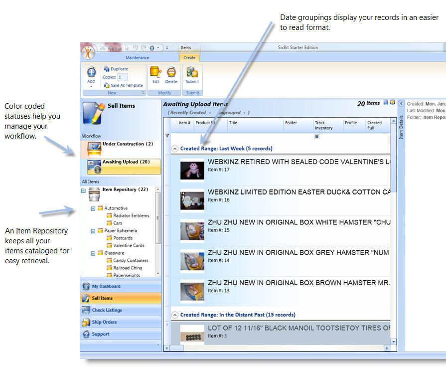Click the Ship Orders icon

coord(86,322)
